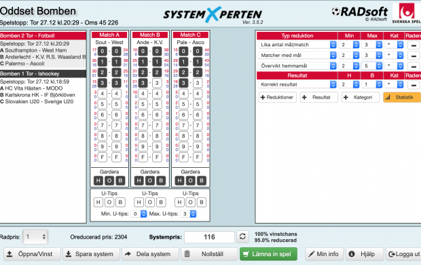The height and width of the screenshot is (265, 421).
Task: Select Bomben 2 Tor - Fotboll section
Action: 43,36
